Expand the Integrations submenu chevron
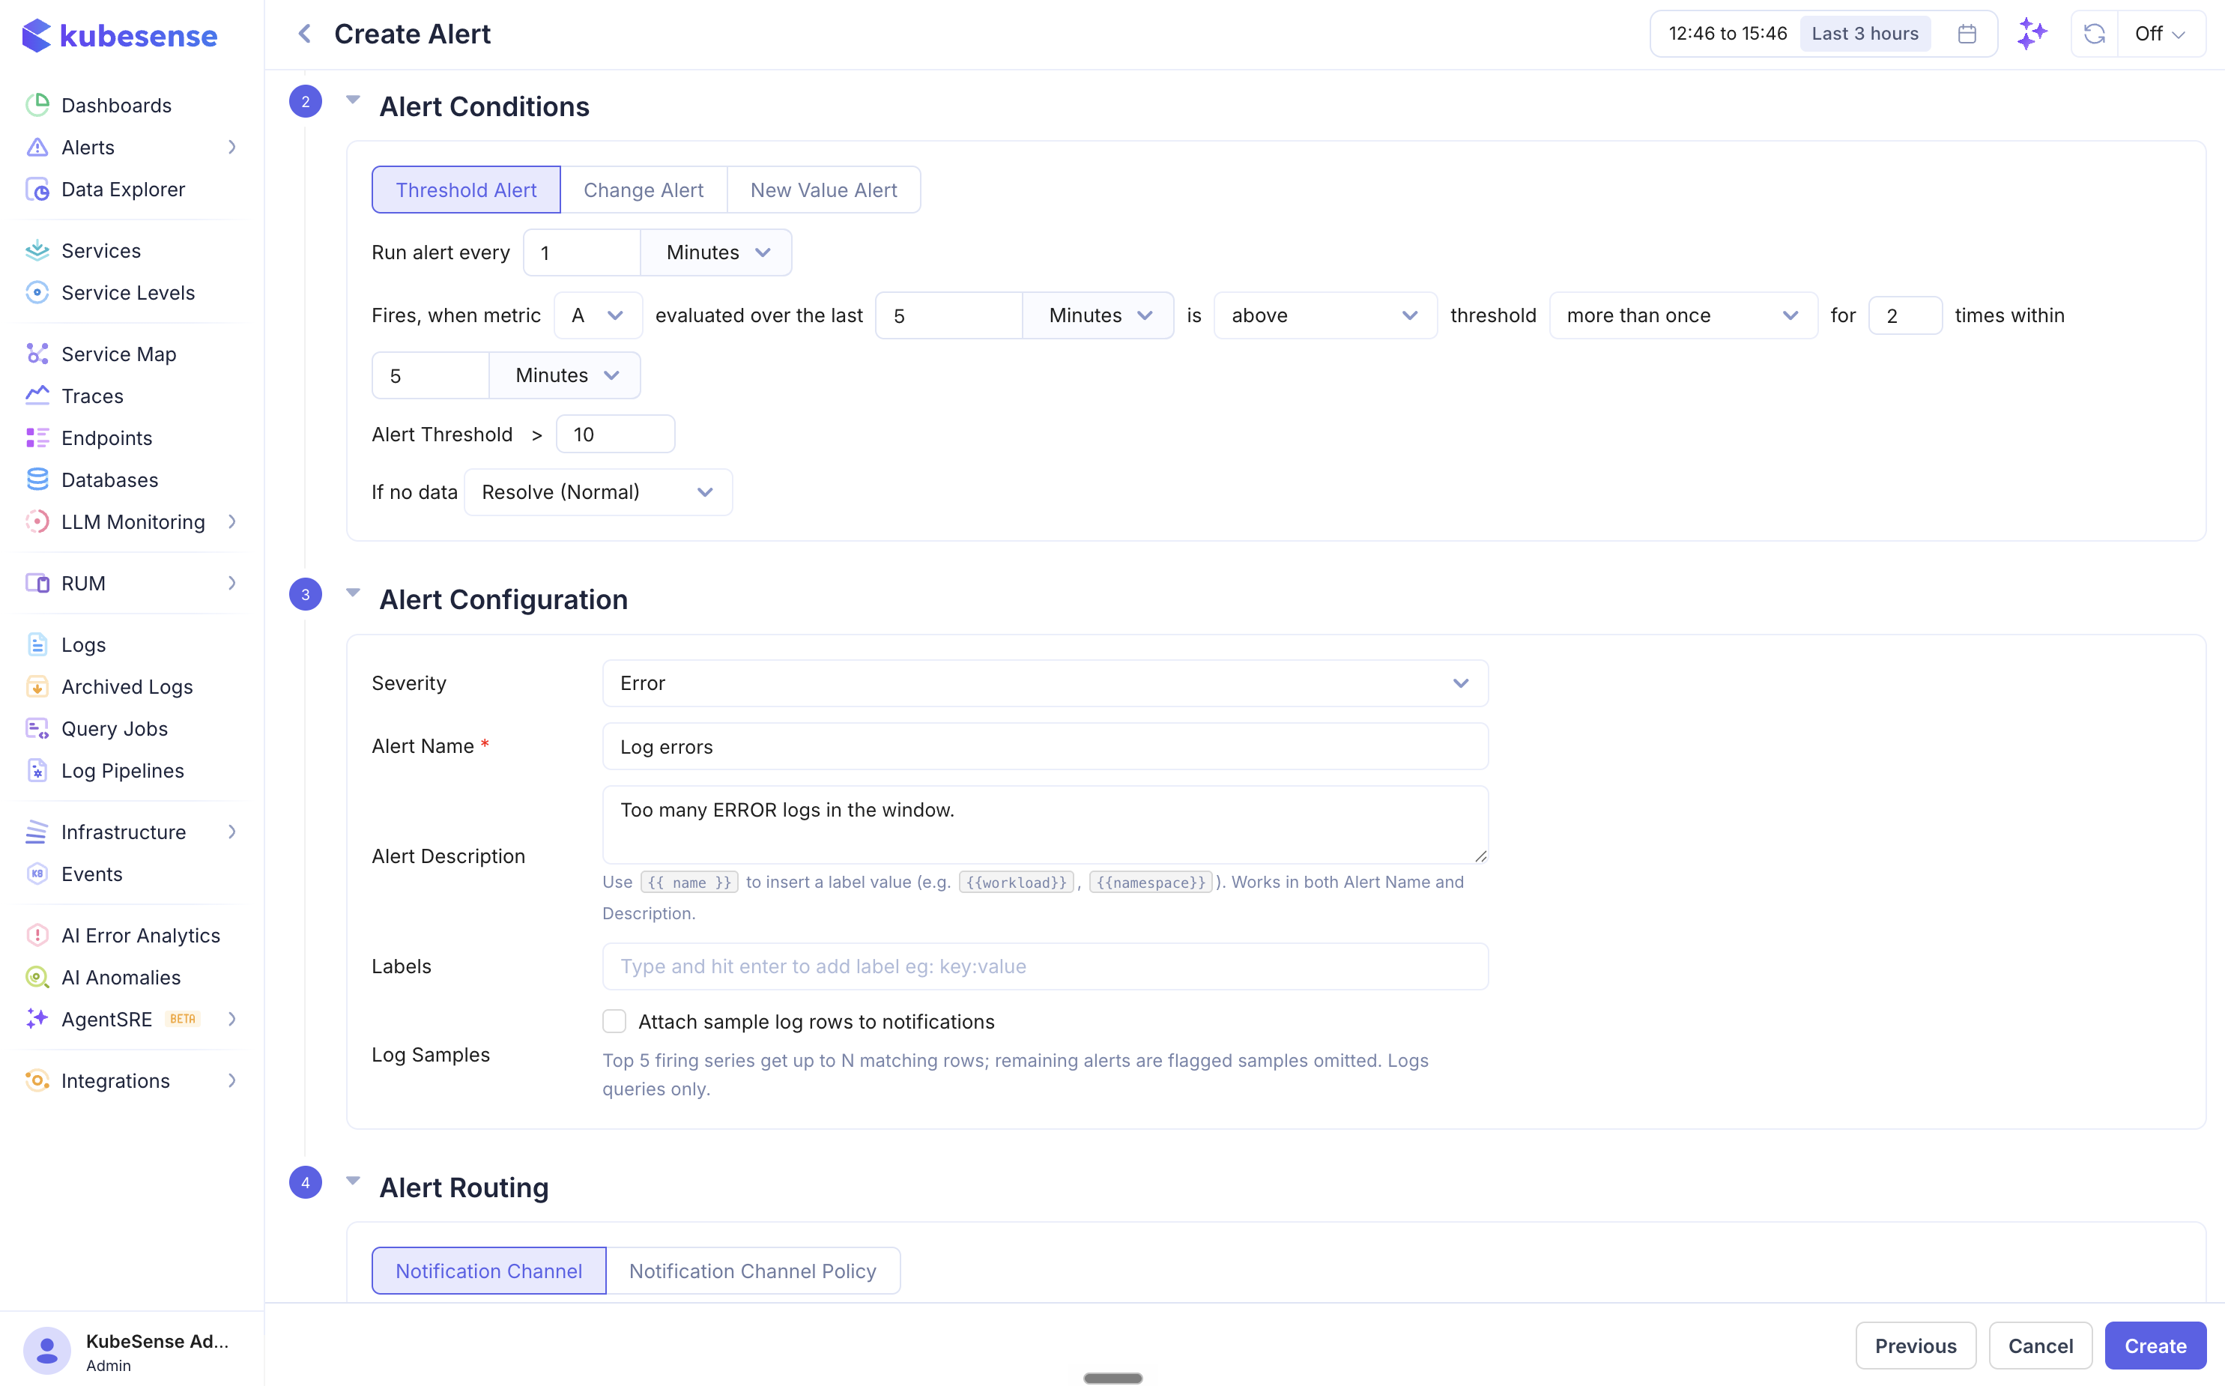This screenshot has height=1386, width=2225. [x=233, y=1080]
